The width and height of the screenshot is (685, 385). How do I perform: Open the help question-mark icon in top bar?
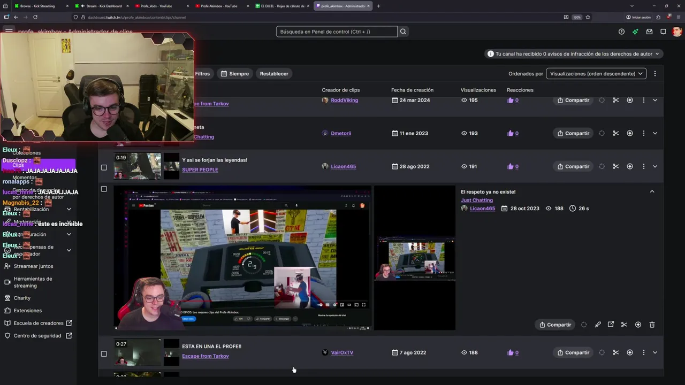[x=621, y=32]
